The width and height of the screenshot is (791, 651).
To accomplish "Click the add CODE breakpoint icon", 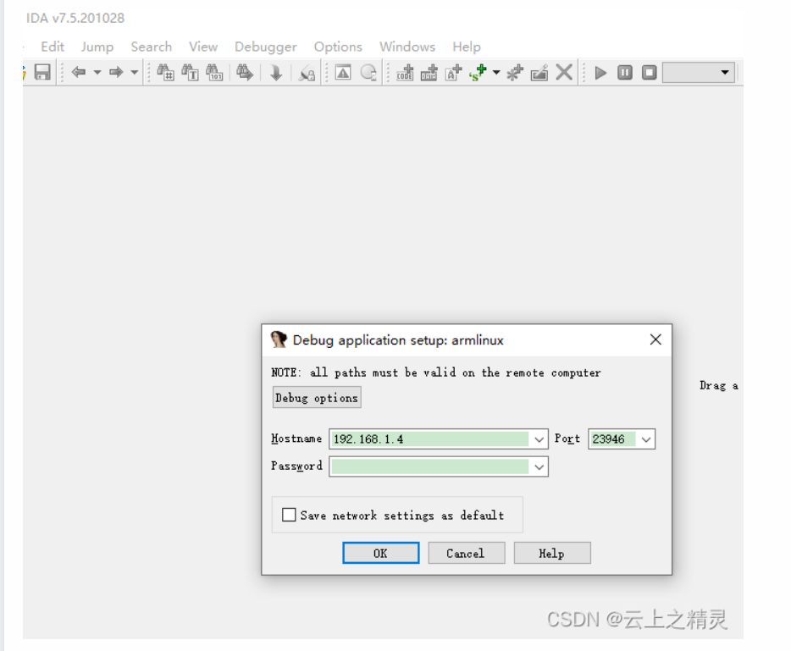I will (405, 73).
